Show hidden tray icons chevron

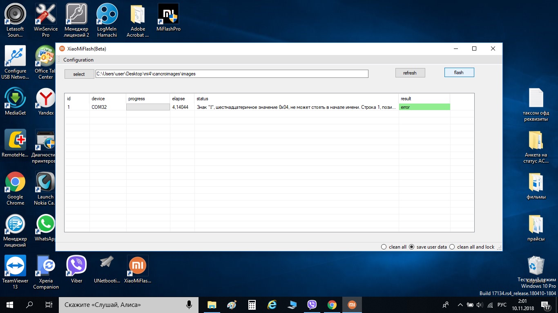pyautogui.click(x=460, y=305)
